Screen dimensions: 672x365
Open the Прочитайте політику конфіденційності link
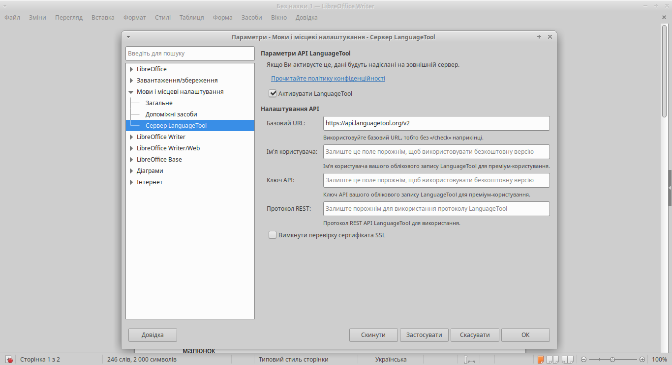[328, 79]
